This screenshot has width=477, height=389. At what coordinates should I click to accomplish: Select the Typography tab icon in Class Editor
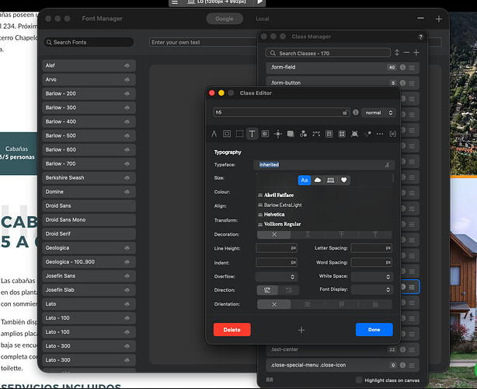click(252, 134)
